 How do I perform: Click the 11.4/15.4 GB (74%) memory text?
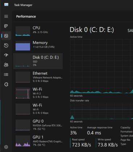44,47
